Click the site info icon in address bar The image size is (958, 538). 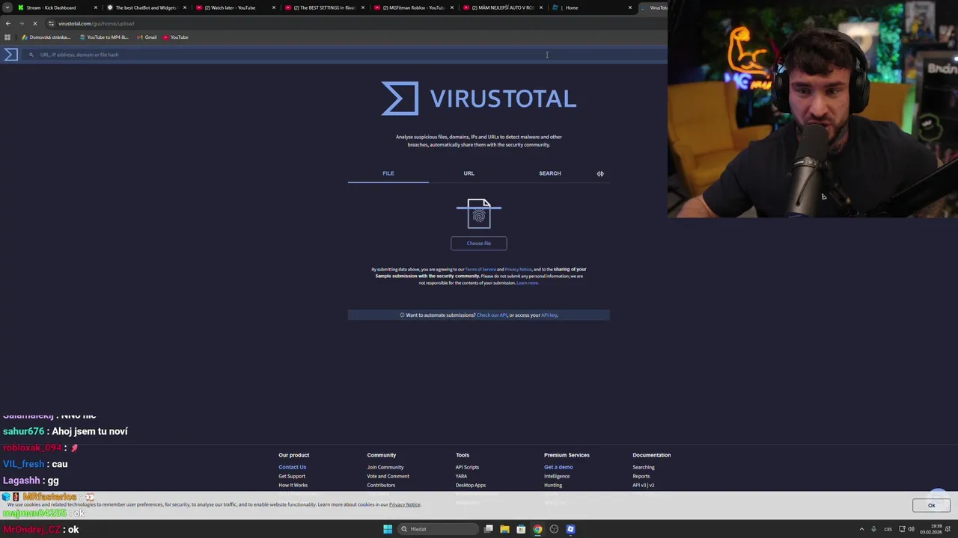click(51, 23)
